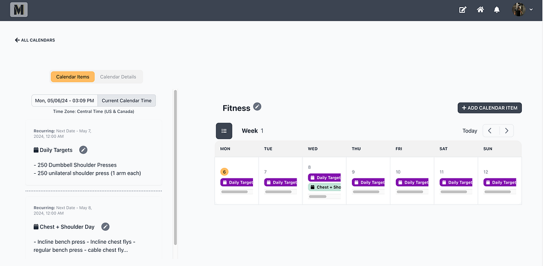Open notifications bell
The width and height of the screenshot is (543, 266).
click(x=497, y=10)
